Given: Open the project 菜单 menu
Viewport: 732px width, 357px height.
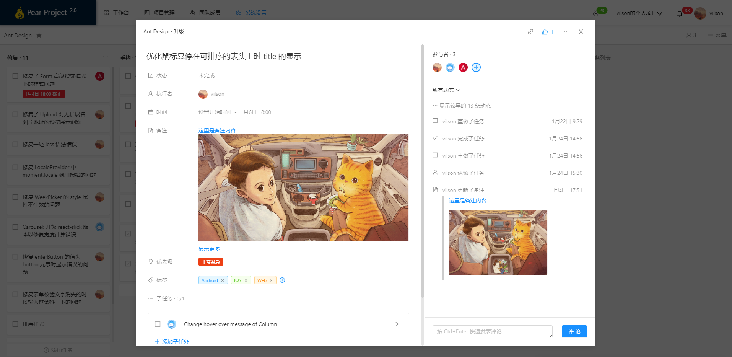Looking at the screenshot, I should pyautogui.click(x=717, y=35).
